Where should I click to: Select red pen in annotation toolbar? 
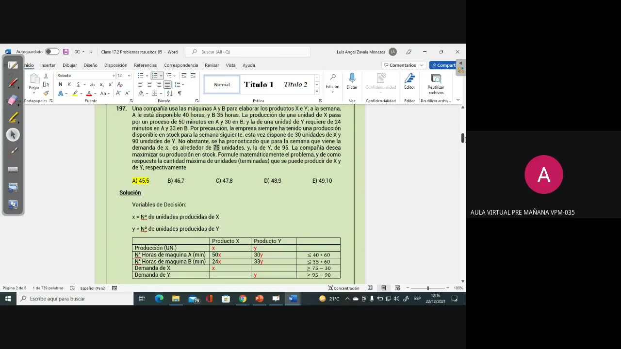click(13, 83)
